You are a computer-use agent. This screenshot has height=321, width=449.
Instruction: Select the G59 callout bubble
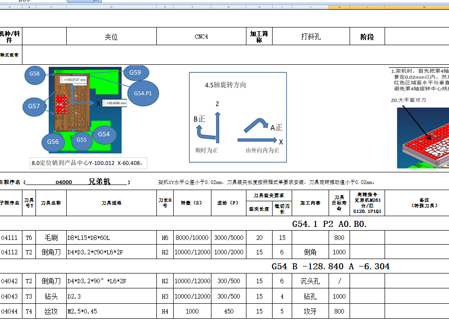click(x=135, y=73)
